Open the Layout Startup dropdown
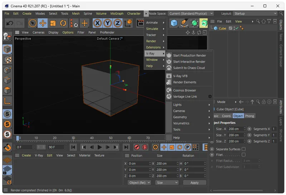The width and height of the screenshot is (286, 195). 255,14
